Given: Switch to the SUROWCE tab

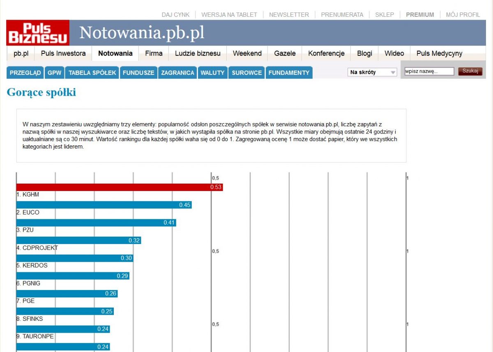Looking at the screenshot, I should click(246, 73).
